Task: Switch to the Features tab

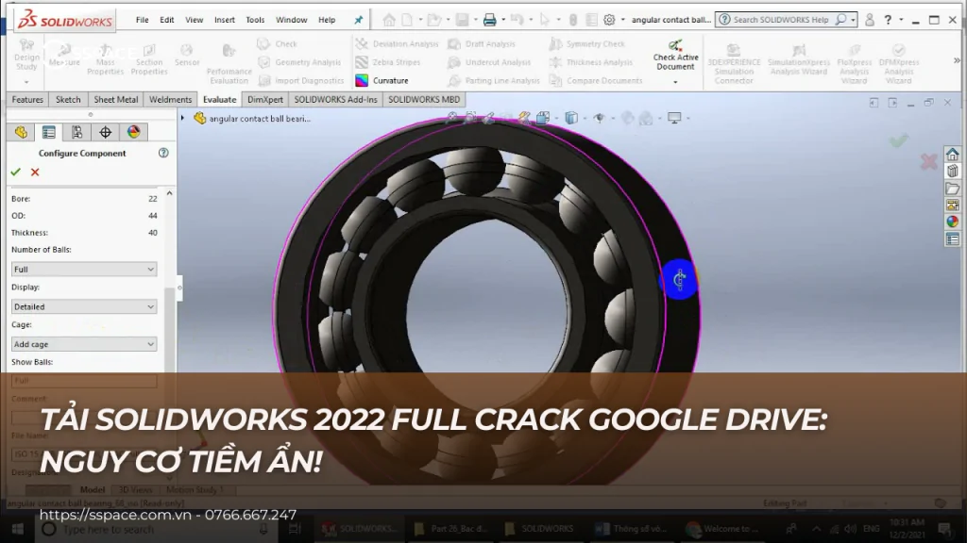Action: (x=27, y=99)
